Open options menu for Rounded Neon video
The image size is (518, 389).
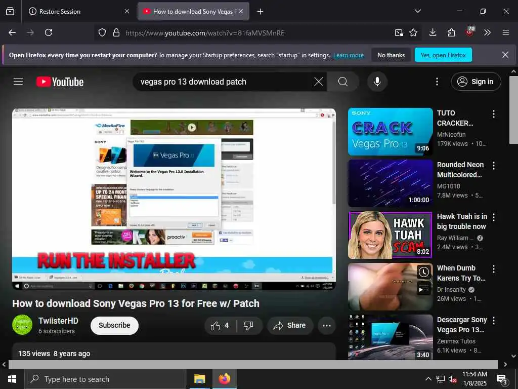494,166
